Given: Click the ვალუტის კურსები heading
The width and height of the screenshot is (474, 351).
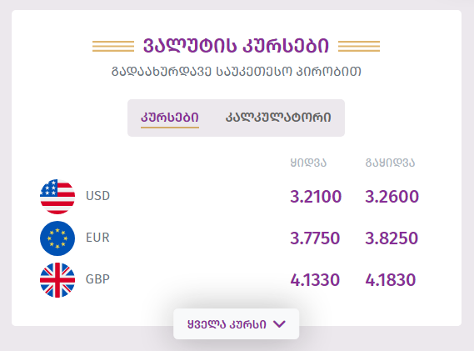Looking at the screenshot, I should [x=236, y=47].
